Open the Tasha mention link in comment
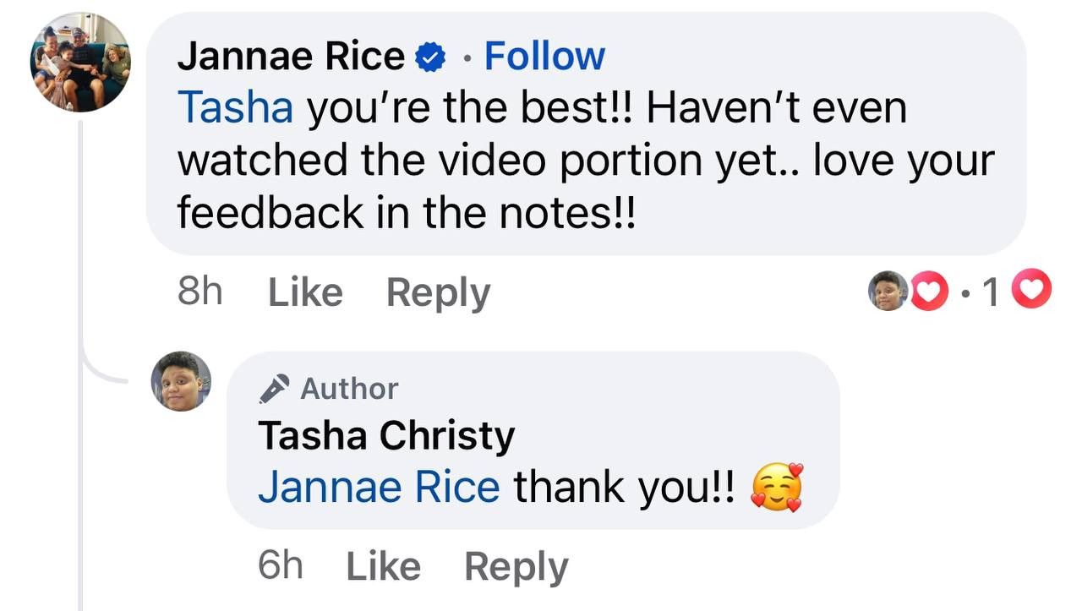This screenshot has height=611, width=1082. [235, 108]
